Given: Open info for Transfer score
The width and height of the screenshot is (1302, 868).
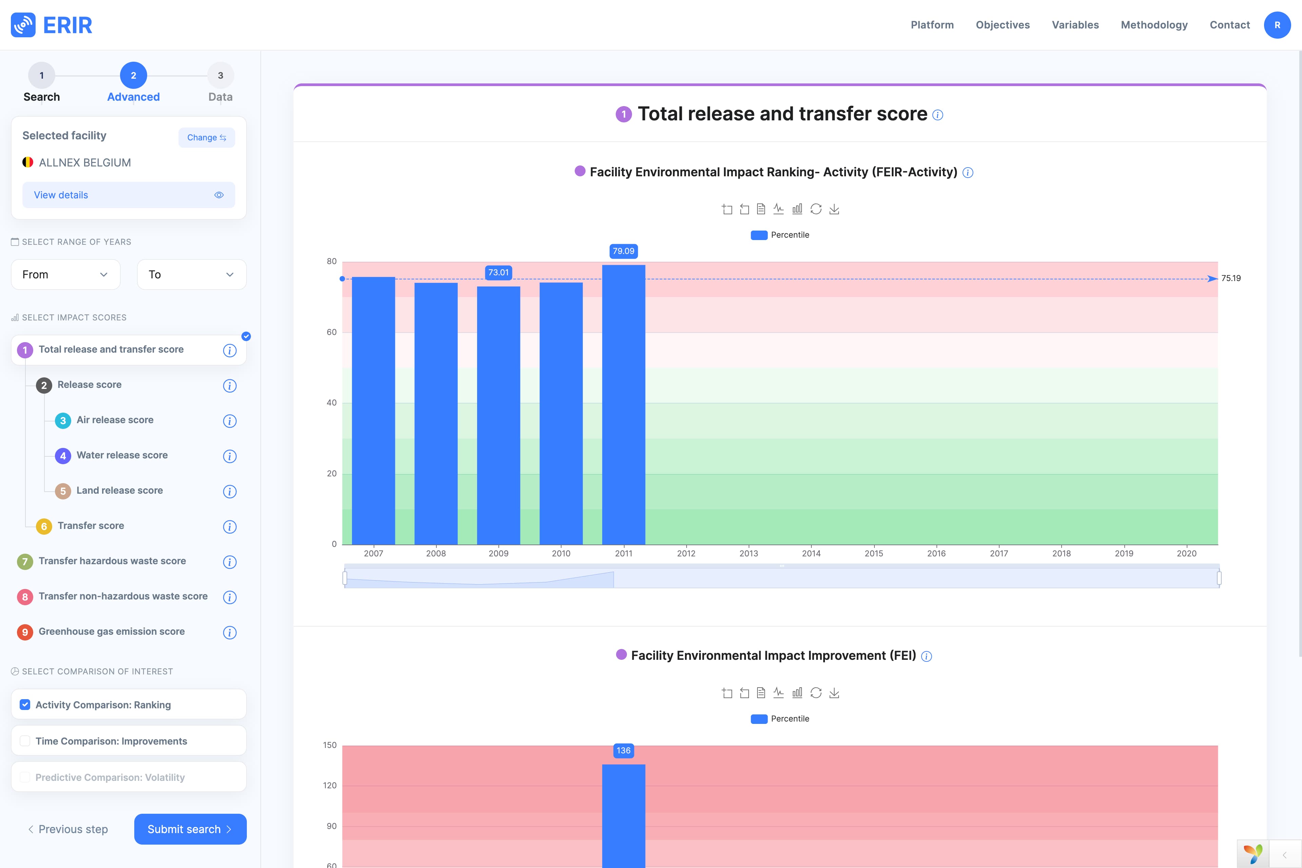Looking at the screenshot, I should 230,527.
